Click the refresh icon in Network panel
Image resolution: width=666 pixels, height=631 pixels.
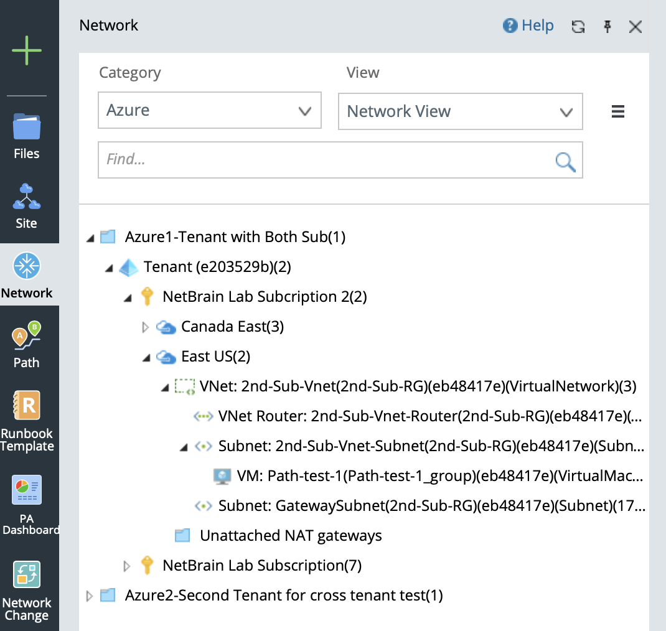[x=578, y=26]
